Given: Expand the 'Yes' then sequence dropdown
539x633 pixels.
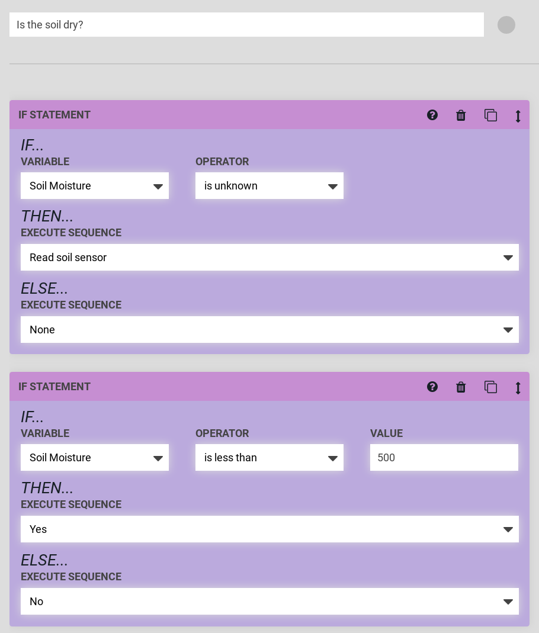Looking at the screenshot, I should 269,529.
